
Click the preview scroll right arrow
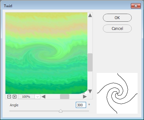[85, 97]
